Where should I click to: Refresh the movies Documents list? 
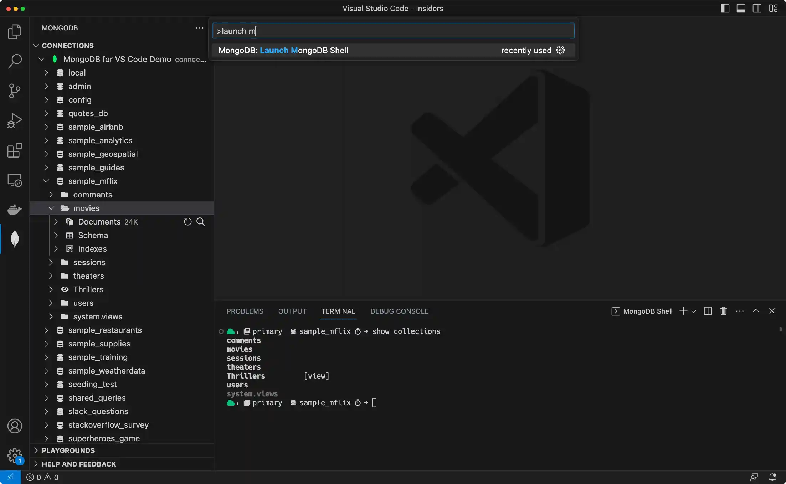tap(188, 222)
